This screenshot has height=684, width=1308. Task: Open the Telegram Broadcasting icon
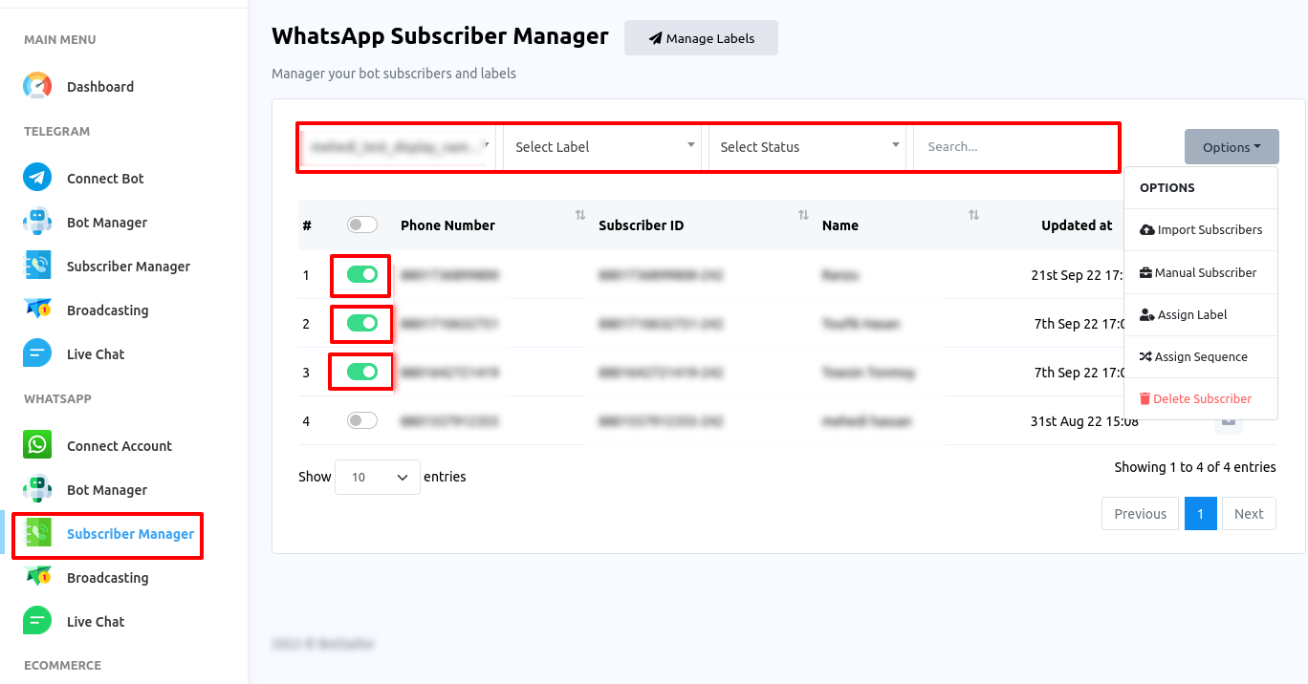(x=37, y=310)
